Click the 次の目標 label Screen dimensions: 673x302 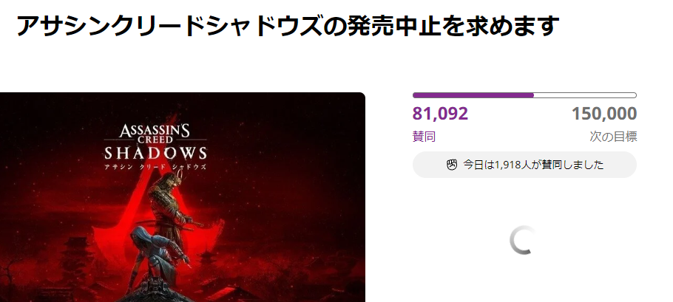(x=613, y=137)
